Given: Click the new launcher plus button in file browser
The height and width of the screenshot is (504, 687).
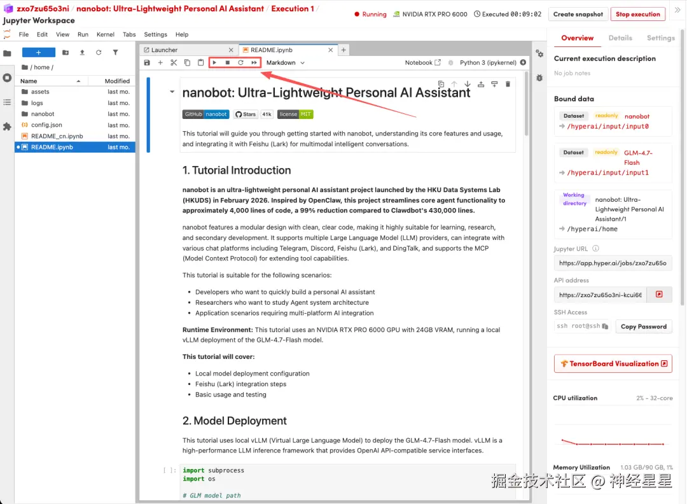Looking at the screenshot, I should click(x=39, y=53).
